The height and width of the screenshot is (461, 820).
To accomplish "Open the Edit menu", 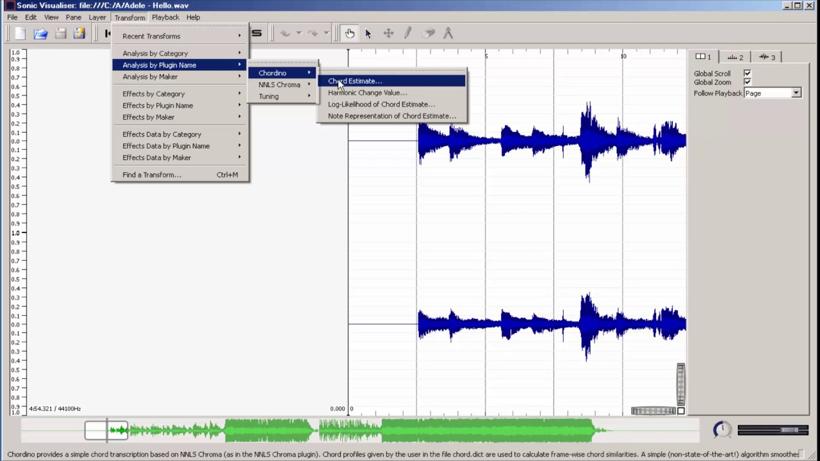I will pos(31,17).
